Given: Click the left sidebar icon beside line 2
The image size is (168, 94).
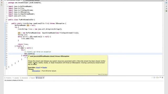Looking at the screenshot, I should point(2,5).
